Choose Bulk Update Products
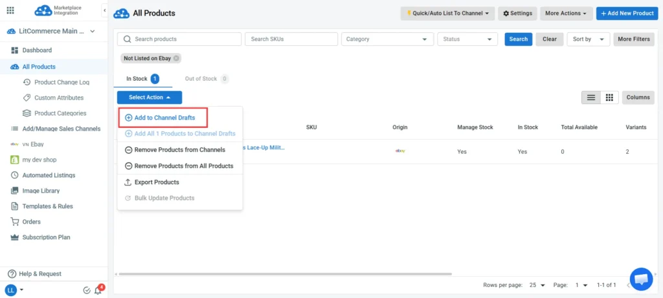The width and height of the screenshot is (663, 298). pos(180,198)
